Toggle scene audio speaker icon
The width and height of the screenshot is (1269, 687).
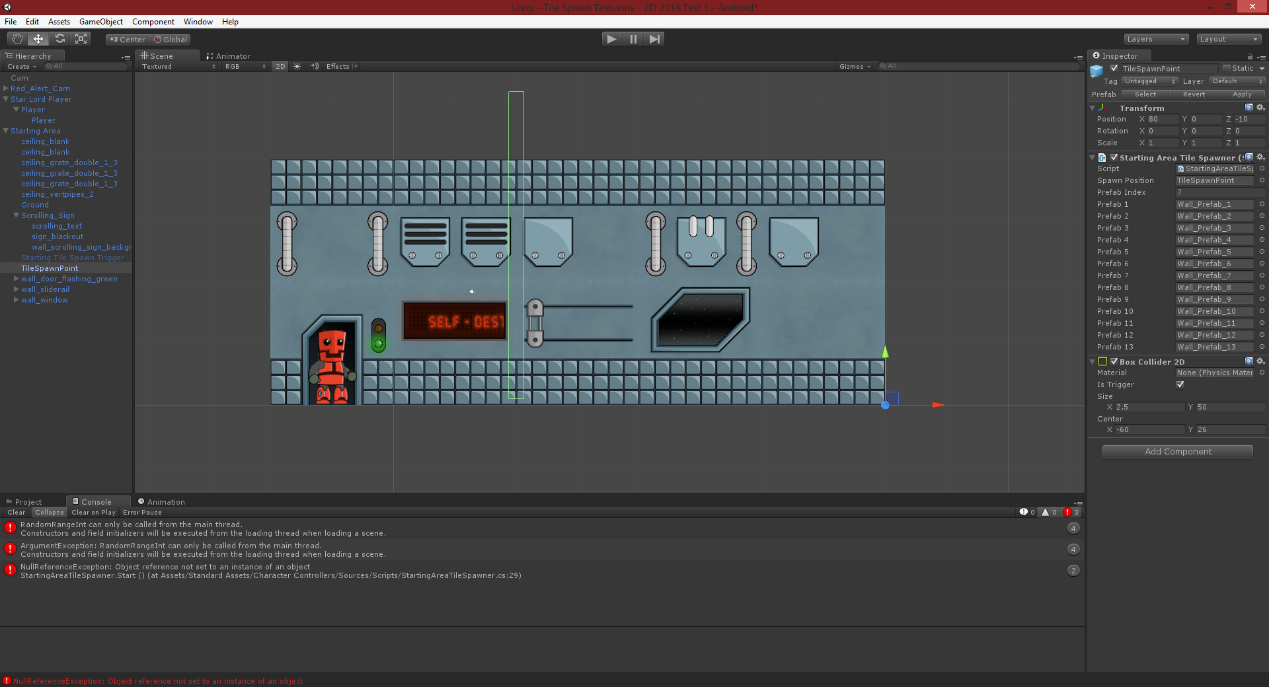tap(315, 66)
